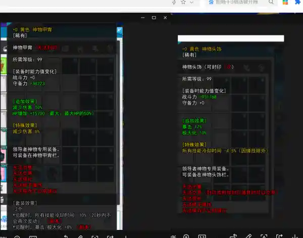Click '[装备时能力值变化]' in headgear tooltip
The width and height of the screenshot is (303, 238).
pos(204,91)
